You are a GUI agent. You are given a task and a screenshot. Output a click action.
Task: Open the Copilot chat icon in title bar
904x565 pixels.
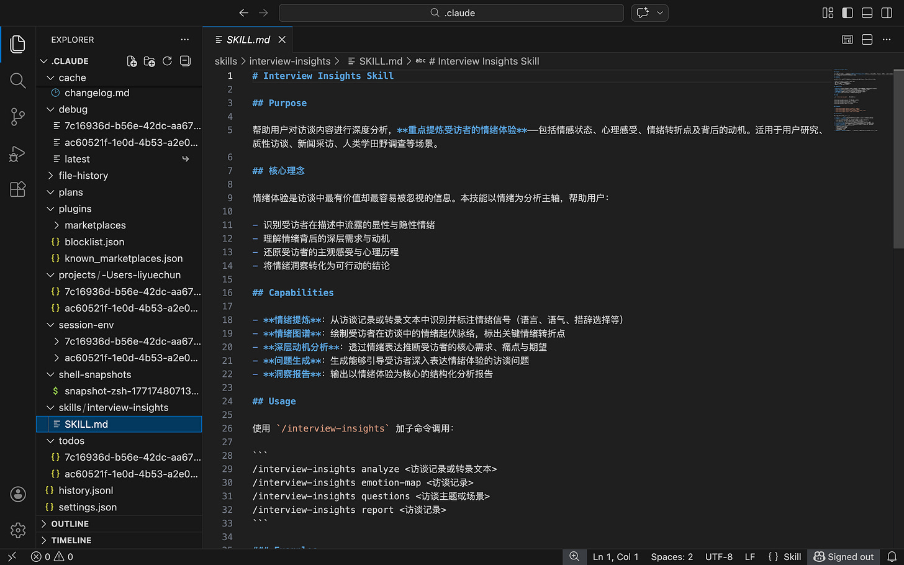tap(643, 13)
